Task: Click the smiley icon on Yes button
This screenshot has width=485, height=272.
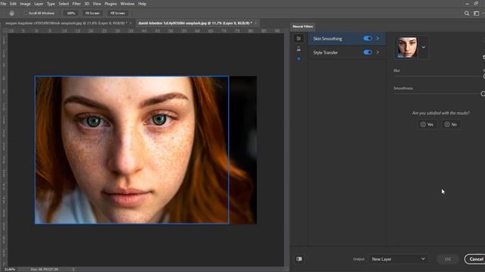Action: coord(423,124)
